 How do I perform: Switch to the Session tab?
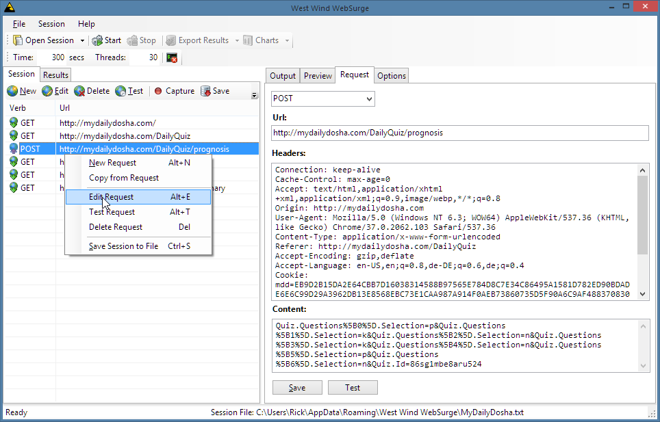(21, 74)
